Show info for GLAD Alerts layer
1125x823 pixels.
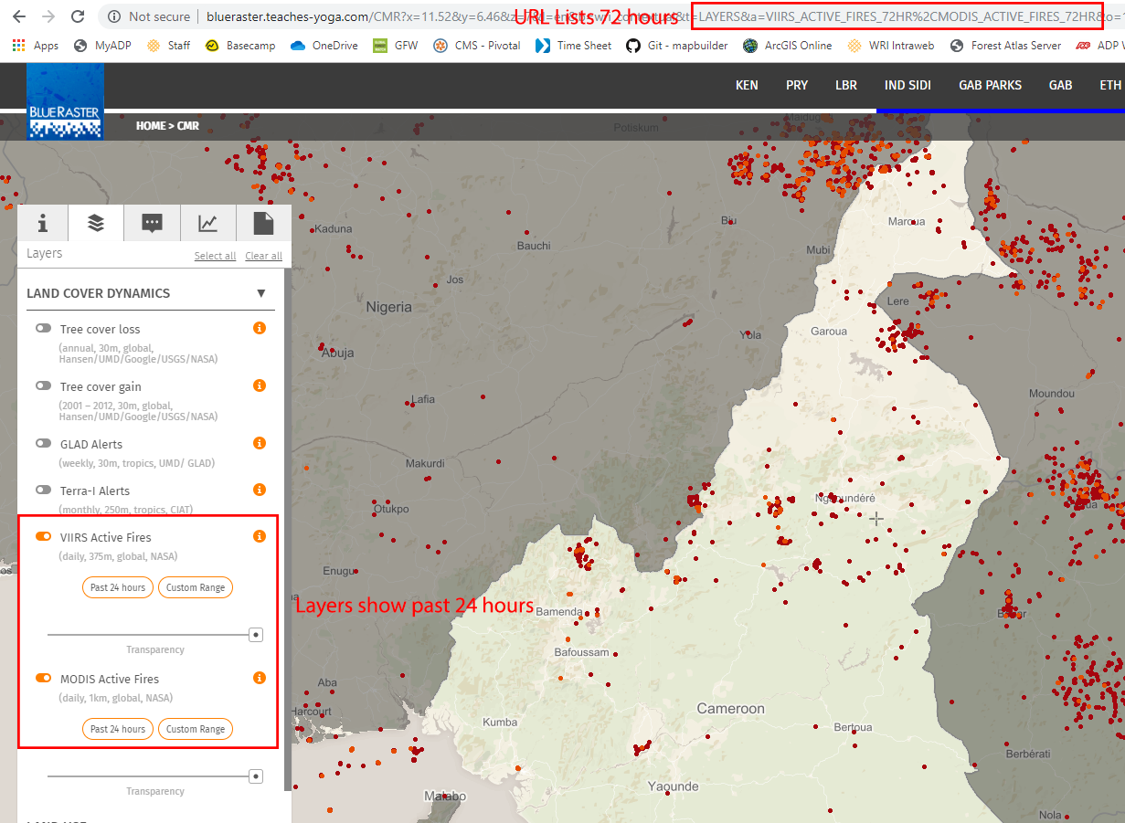(x=260, y=443)
